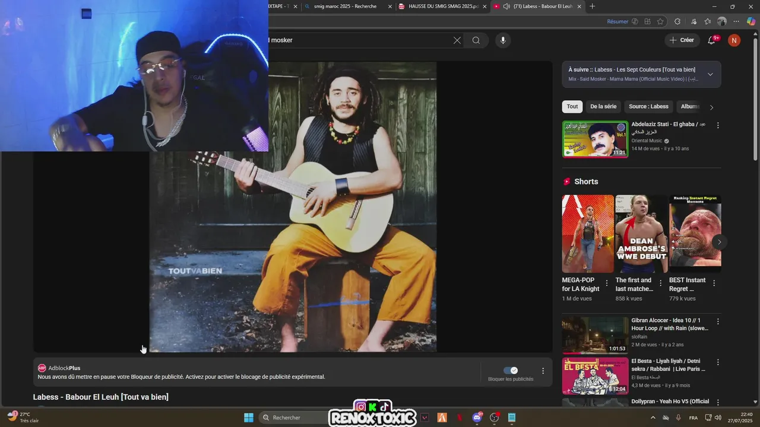Close the Labess Babour El Leuh tab
Screen dimensions: 760x427
tap(579, 7)
